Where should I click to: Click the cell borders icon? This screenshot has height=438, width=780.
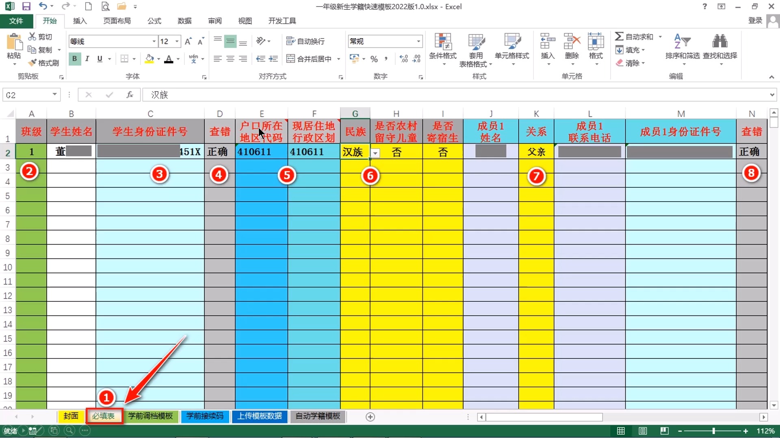click(x=125, y=59)
